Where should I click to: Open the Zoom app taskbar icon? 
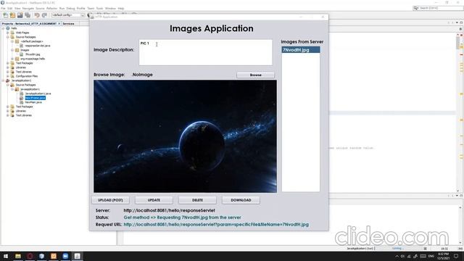pyautogui.click(x=65, y=256)
